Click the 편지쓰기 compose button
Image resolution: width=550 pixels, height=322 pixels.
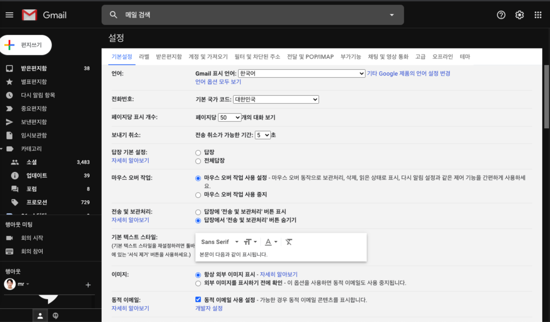point(26,45)
